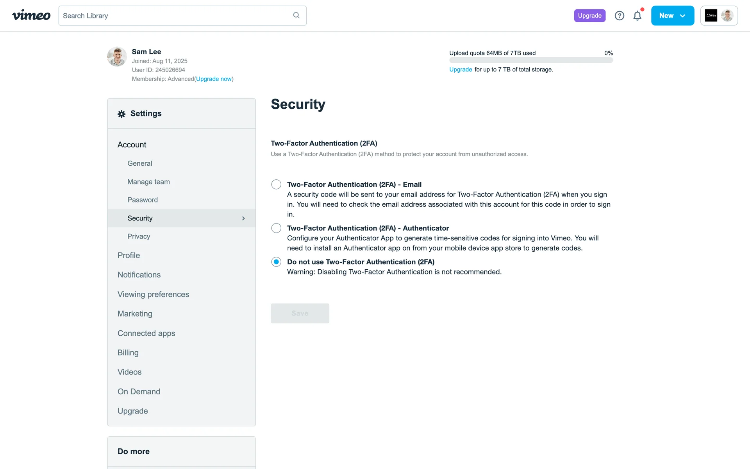Screen dimensions: 750x469
Task: Click the upload quota progress bar
Action: pyautogui.click(x=531, y=60)
